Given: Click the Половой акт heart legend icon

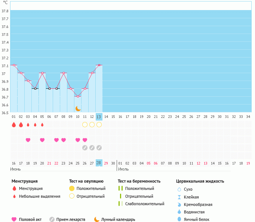Looking at the screenshot, I should pyautogui.click(x=14, y=219).
